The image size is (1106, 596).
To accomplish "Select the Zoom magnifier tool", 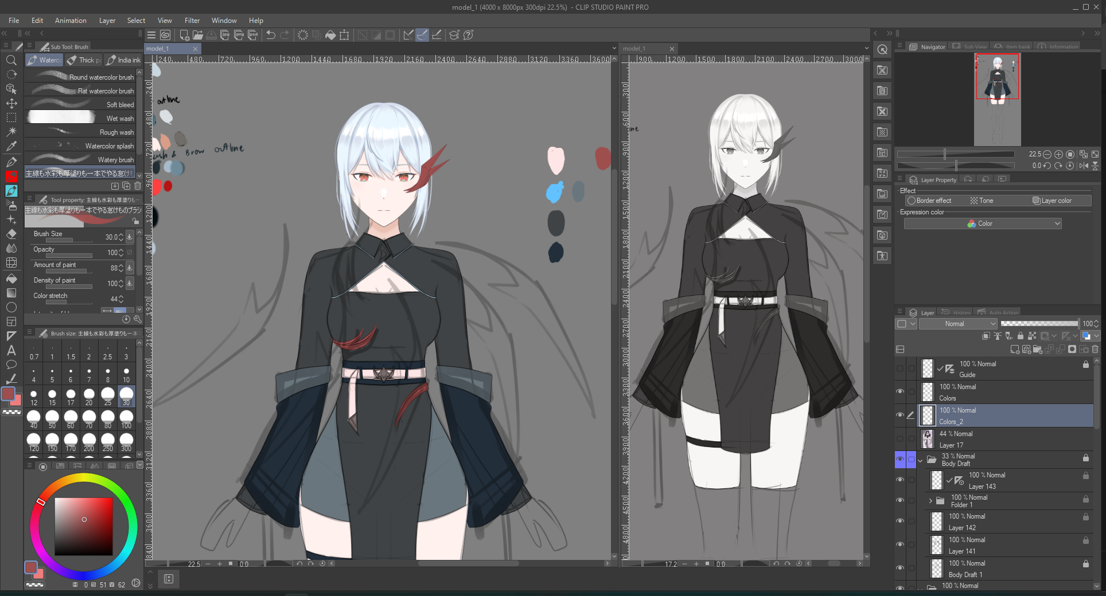I will [x=11, y=60].
